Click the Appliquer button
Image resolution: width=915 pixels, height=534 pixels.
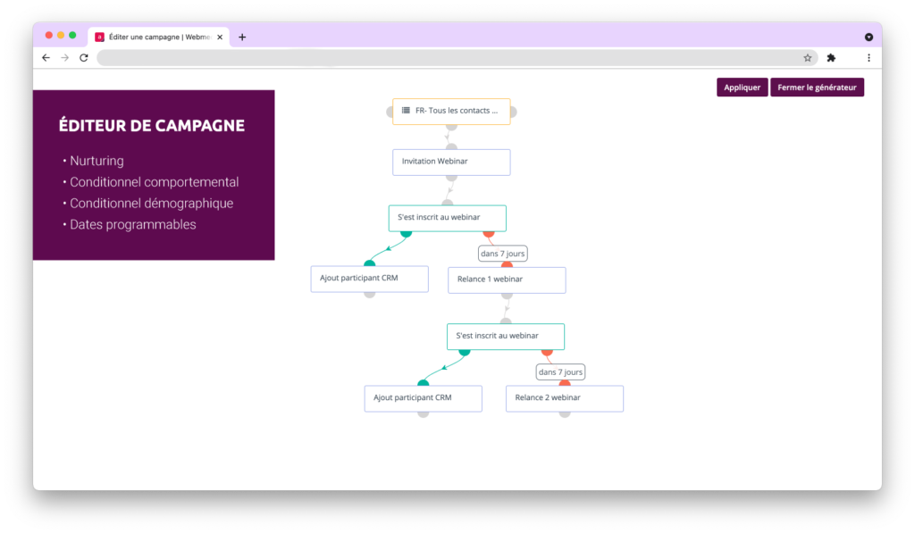742,88
